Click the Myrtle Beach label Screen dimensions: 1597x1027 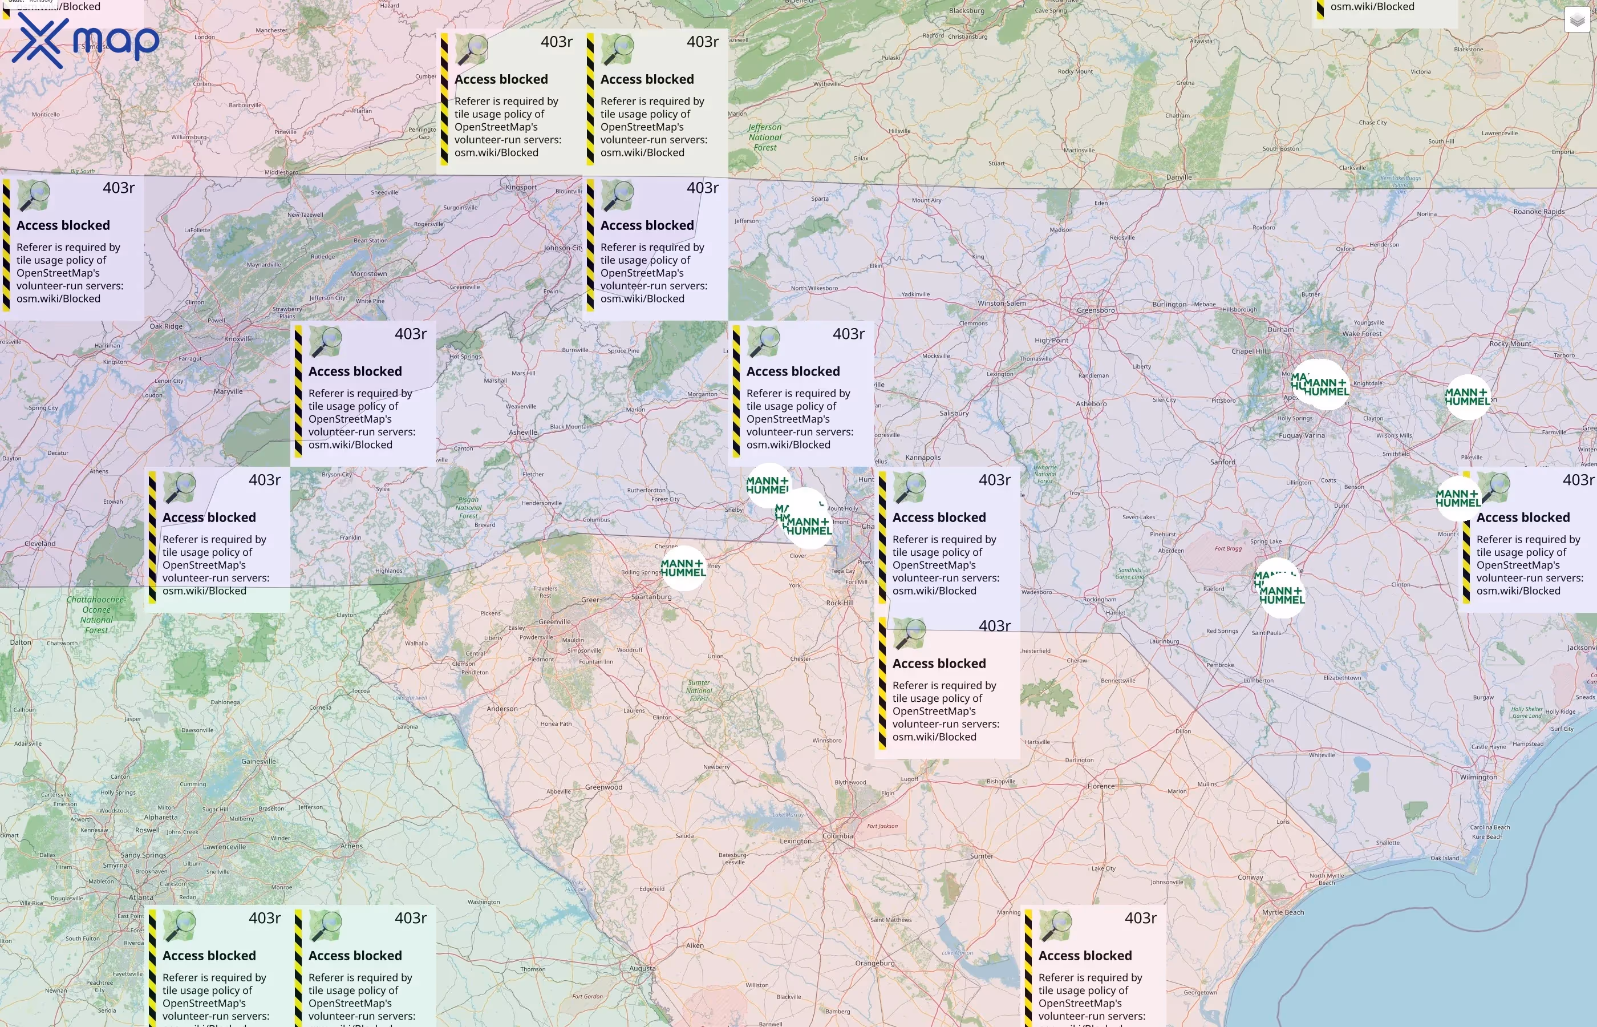[x=1283, y=912]
